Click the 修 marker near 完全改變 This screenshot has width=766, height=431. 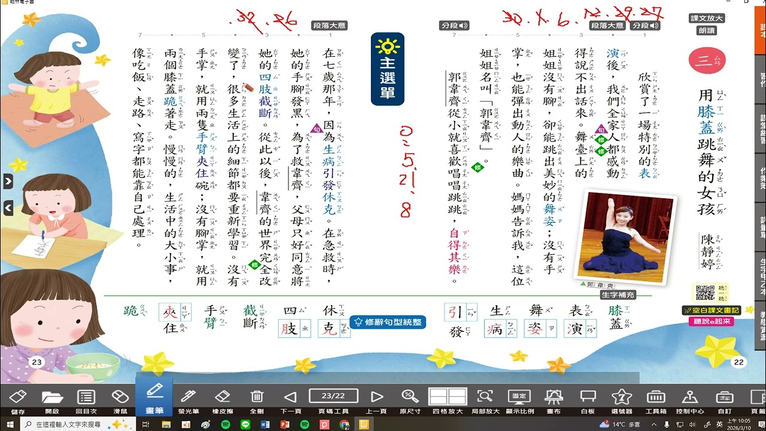[254, 264]
